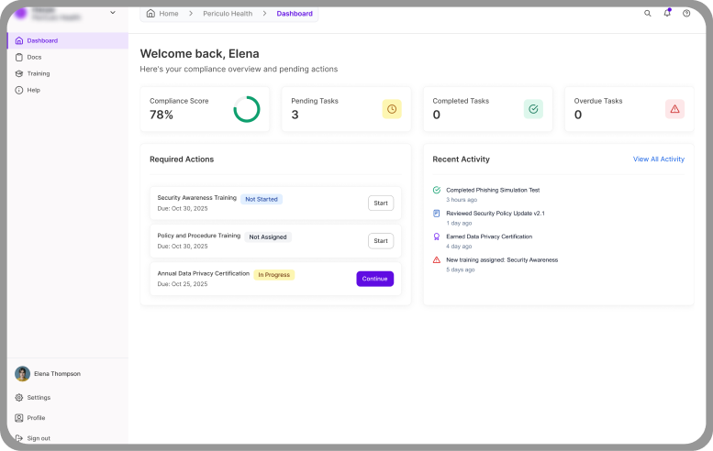Viewport: 713px width, 451px height.
Task: Click the Settings gear in sidebar
Action: (x=19, y=398)
